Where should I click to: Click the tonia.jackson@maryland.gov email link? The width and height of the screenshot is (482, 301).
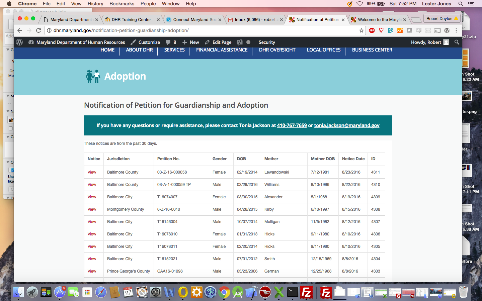pos(346,125)
